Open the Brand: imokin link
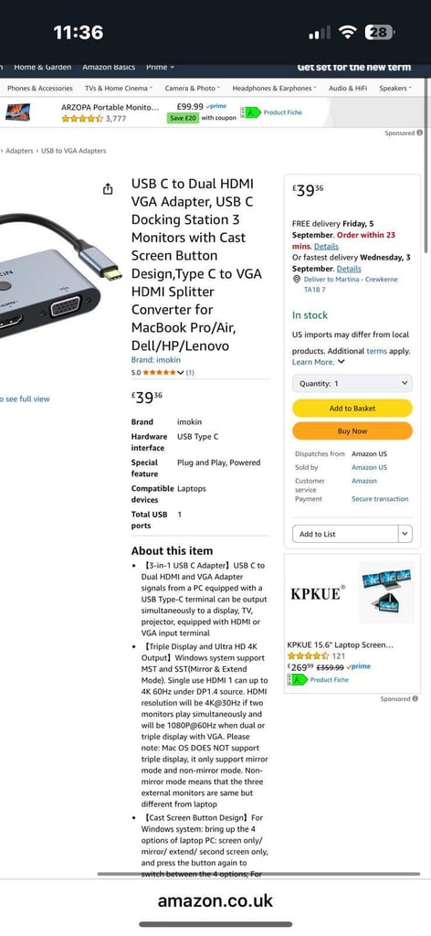This screenshot has height=936, width=431. pyautogui.click(x=155, y=360)
